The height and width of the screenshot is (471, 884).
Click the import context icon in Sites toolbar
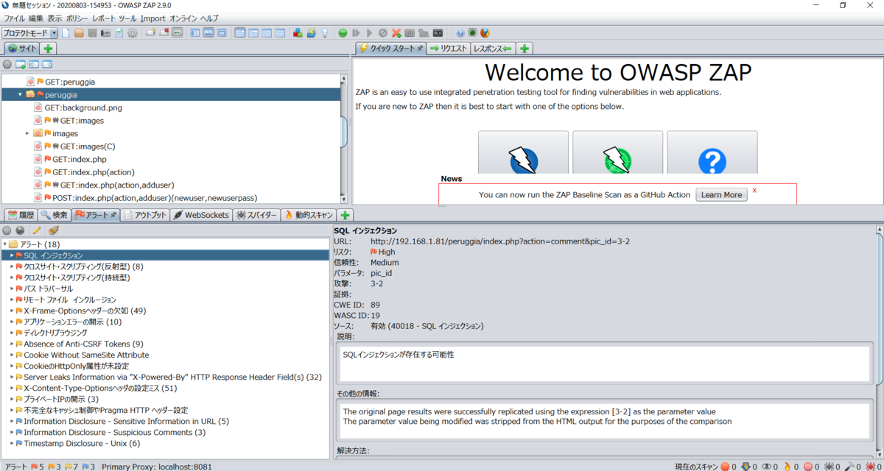[x=34, y=65]
